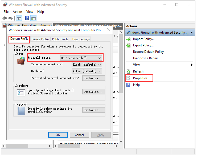Open the Inbound connections dropdown

[x=87, y=65]
